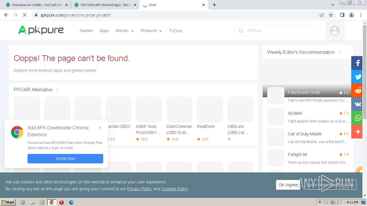
Task: Open TVOnic menu item
Action: pos(175,31)
